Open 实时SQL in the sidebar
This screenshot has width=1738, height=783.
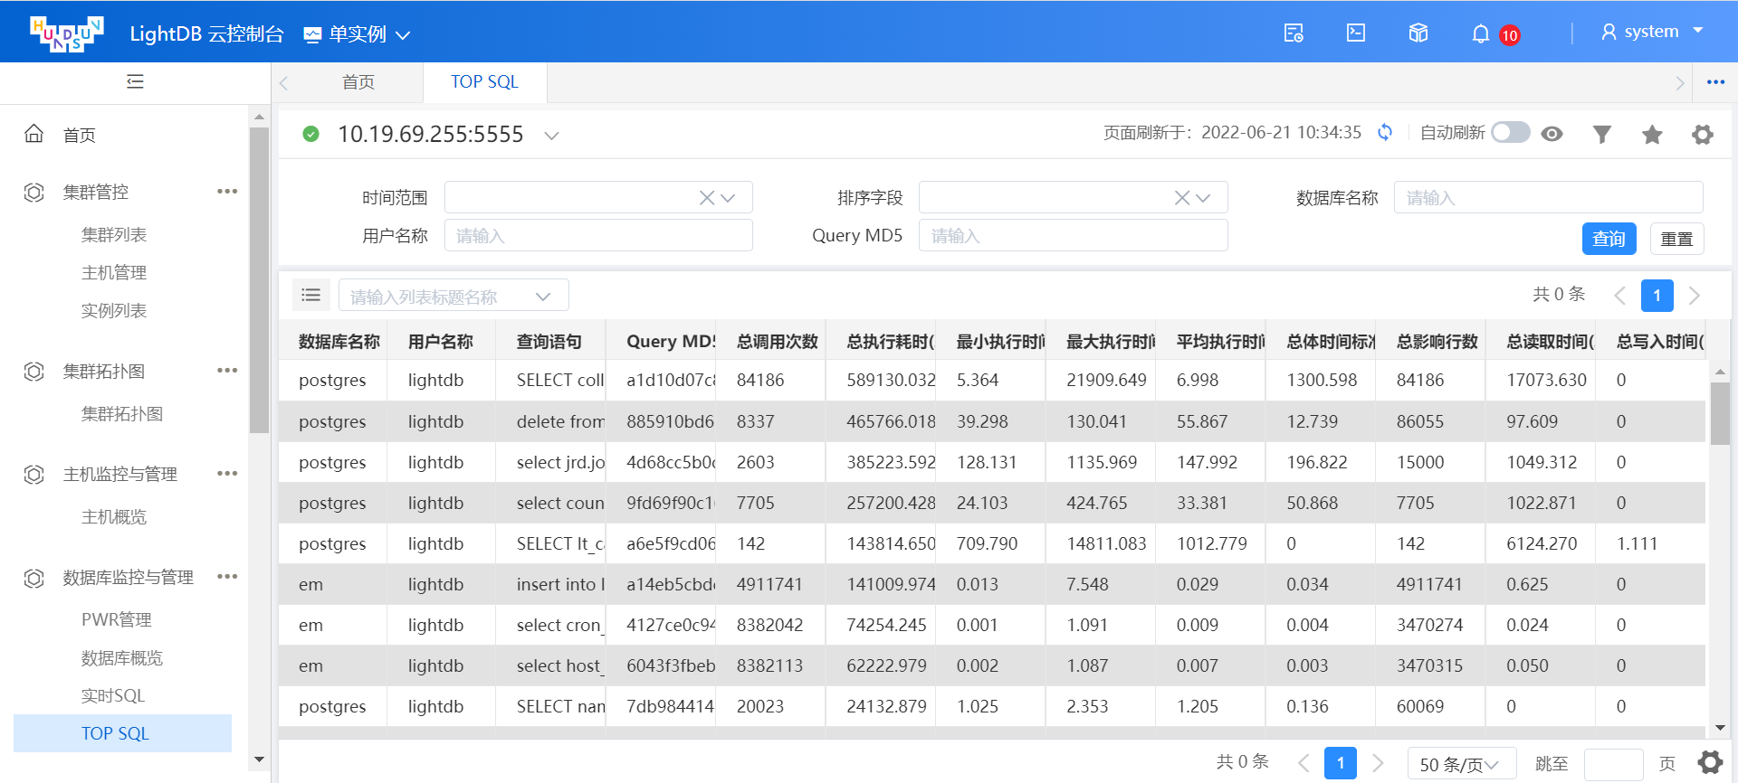pos(113,695)
